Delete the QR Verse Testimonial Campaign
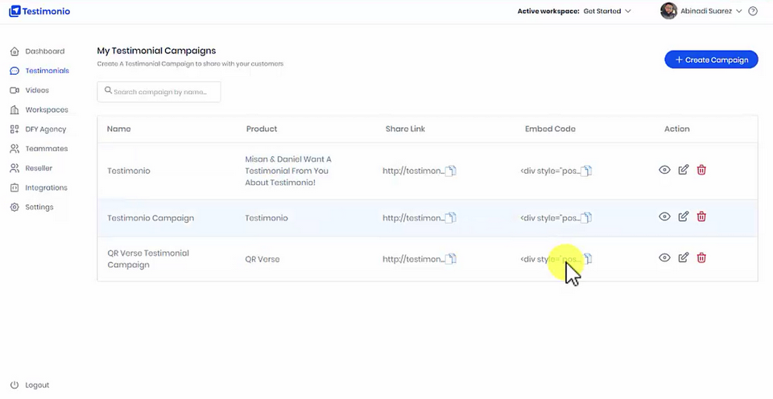Viewport: 773px width, 399px height. click(x=701, y=257)
